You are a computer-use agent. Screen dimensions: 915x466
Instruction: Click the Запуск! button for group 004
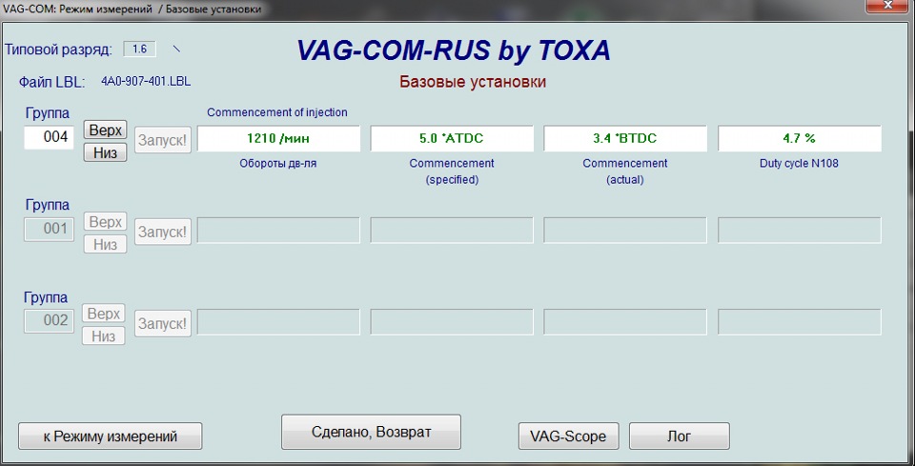pos(163,140)
